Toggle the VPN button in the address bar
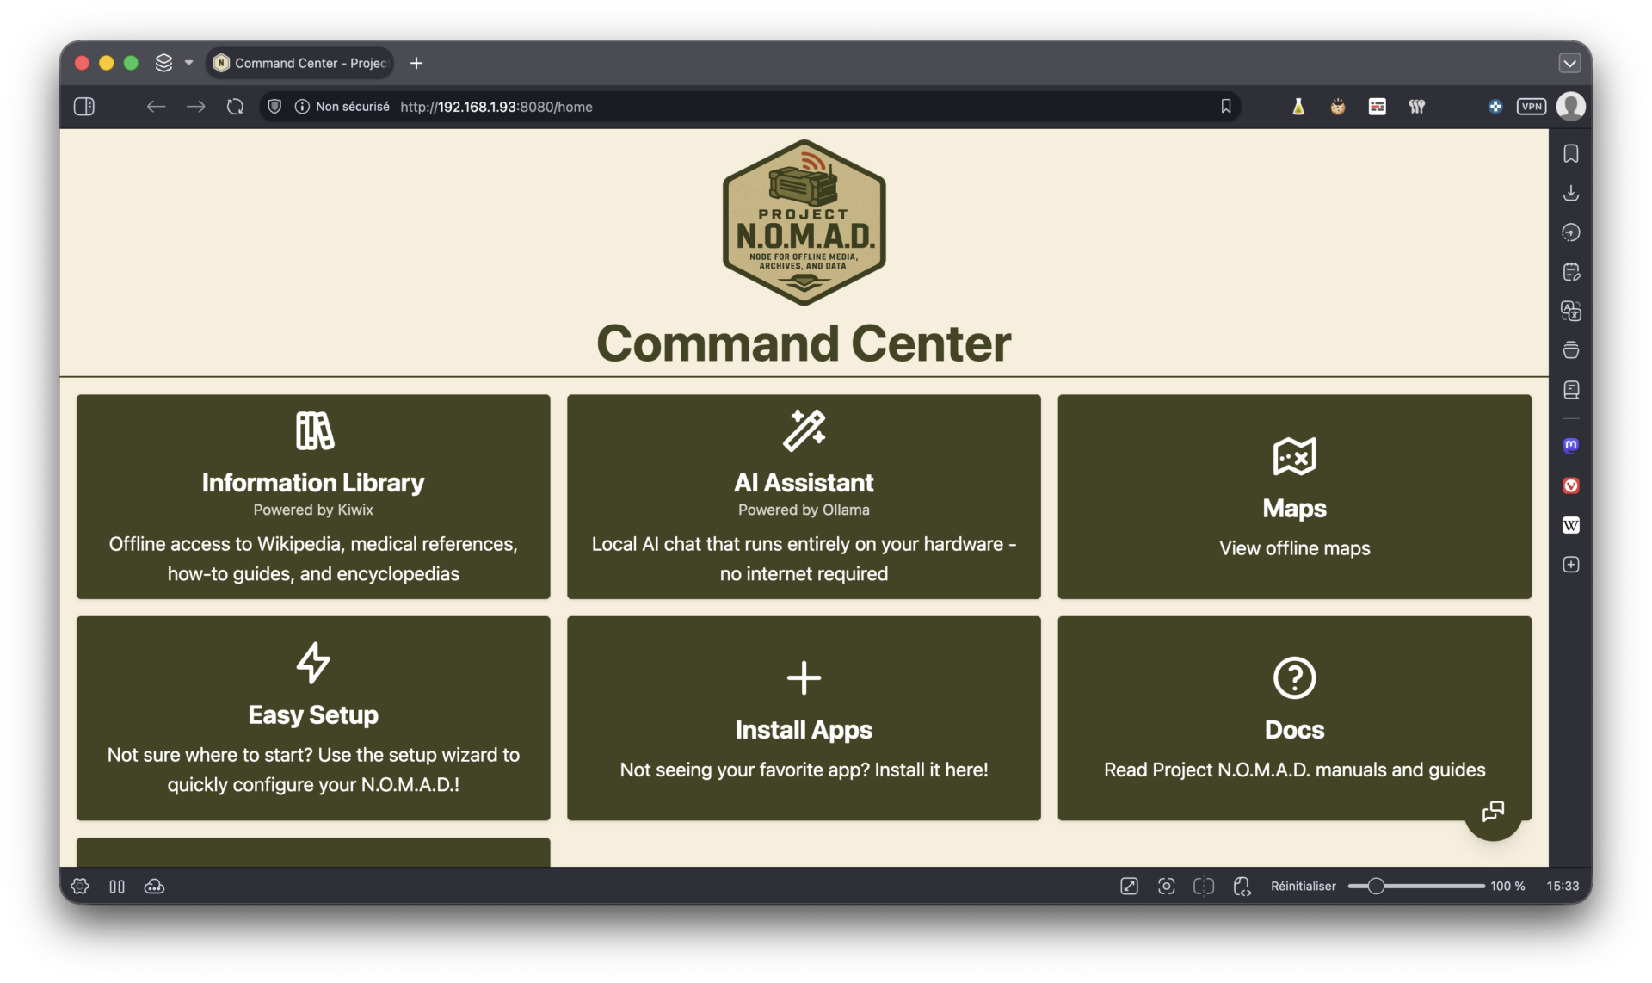The width and height of the screenshot is (1652, 983). pos(1532,107)
